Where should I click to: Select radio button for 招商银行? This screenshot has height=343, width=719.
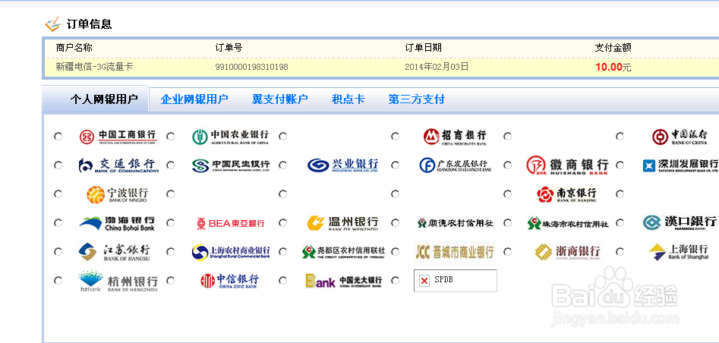pos(396,137)
